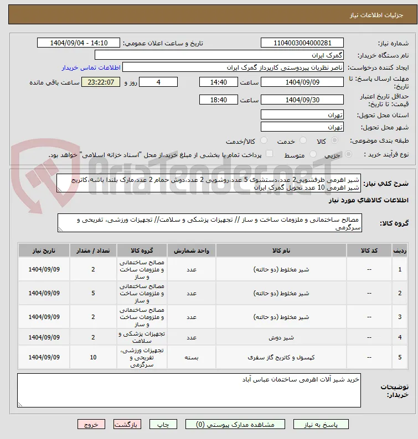
Task: Click the بسته unit cell in row 5
Action: tap(192, 357)
